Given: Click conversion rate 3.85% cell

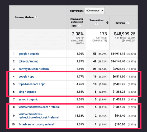Looking at the screenshot, I should pyautogui.click(x=80, y=92).
